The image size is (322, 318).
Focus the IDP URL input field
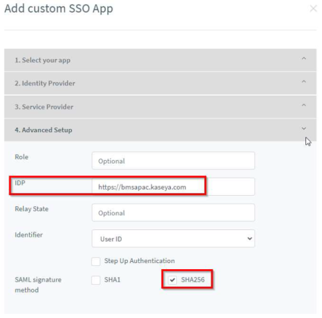click(x=174, y=186)
